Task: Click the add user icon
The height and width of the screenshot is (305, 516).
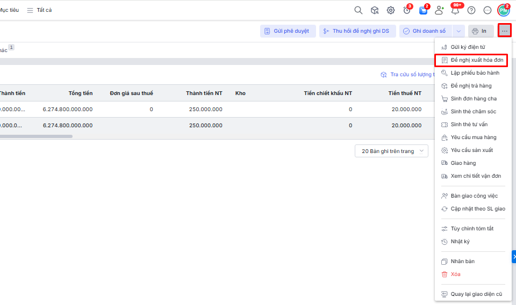Action: click(439, 10)
